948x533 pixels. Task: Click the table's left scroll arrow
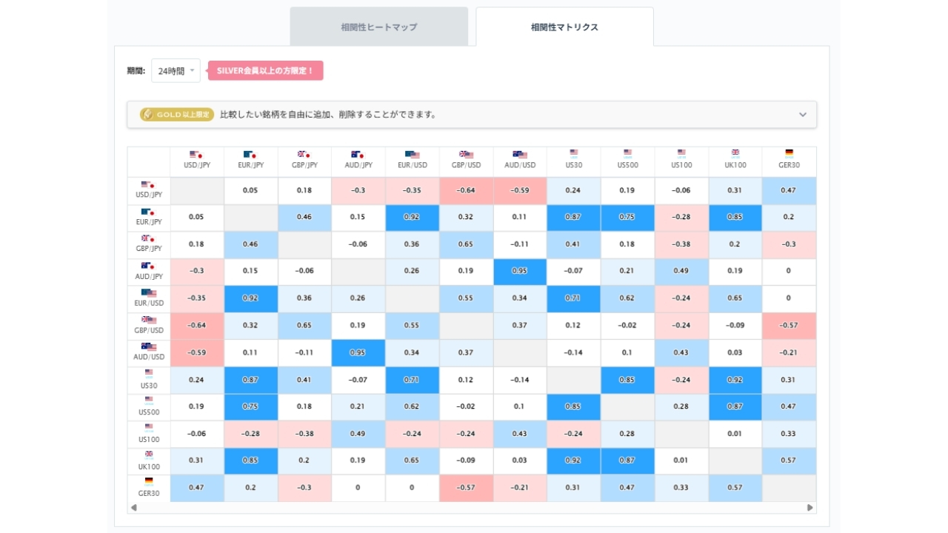(x=134, y=508)
